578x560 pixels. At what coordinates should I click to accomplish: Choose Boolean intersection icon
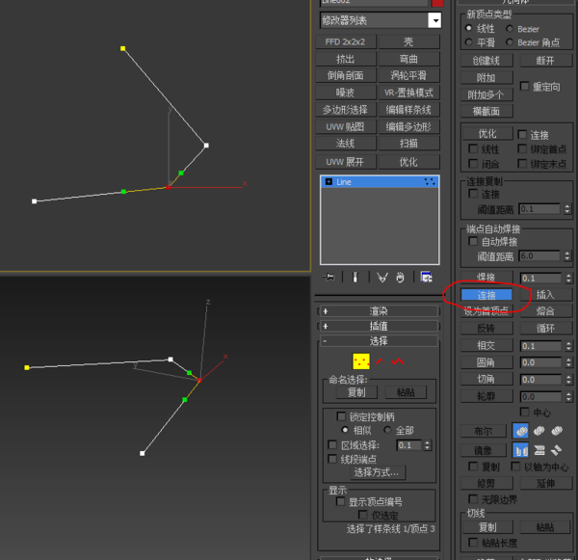tap(557, 431)
